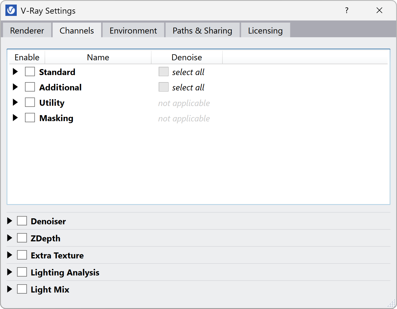Click the Lighting Analysis section title
Image resolution: width=397 pixels, height=309 pixels.
[x=65, y=273]
